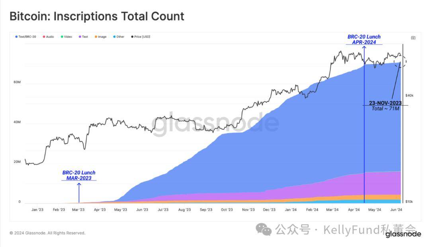Toggle the Audio legend series

click(48, 37)
